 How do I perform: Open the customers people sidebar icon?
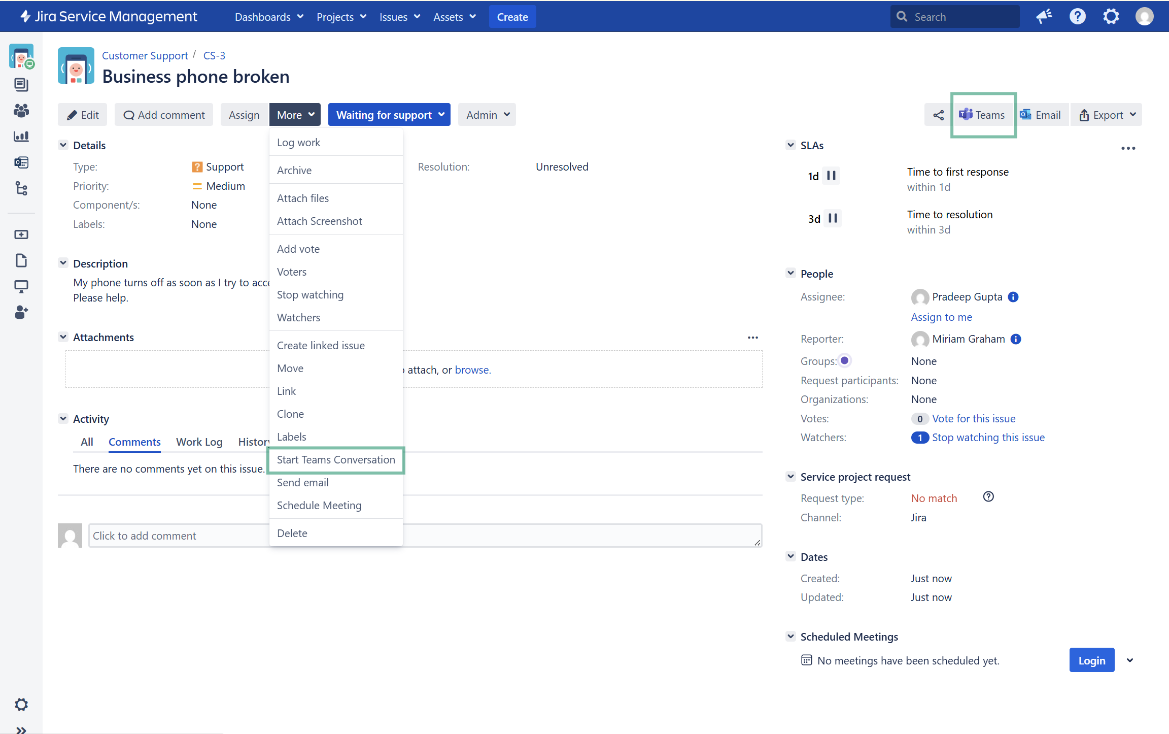(x=21, y=110)
